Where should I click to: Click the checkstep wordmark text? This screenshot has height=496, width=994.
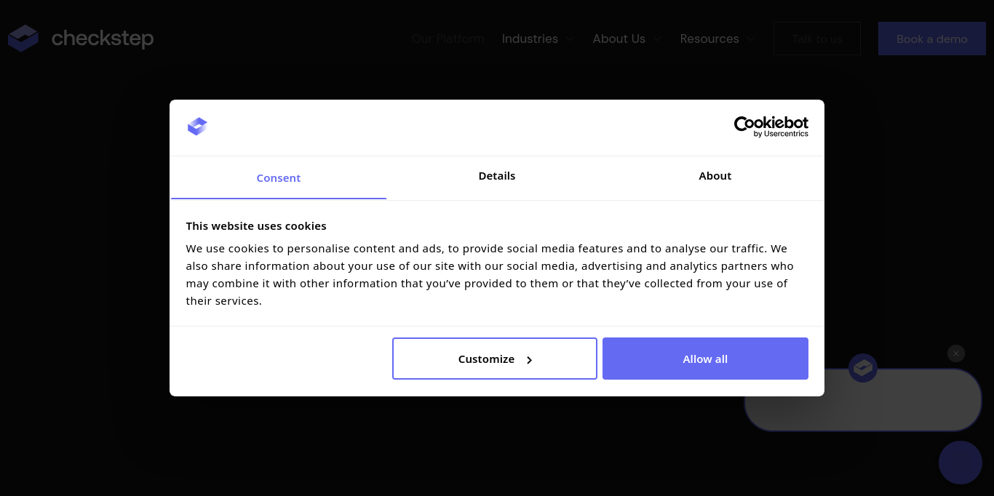[x=103, y=39]
